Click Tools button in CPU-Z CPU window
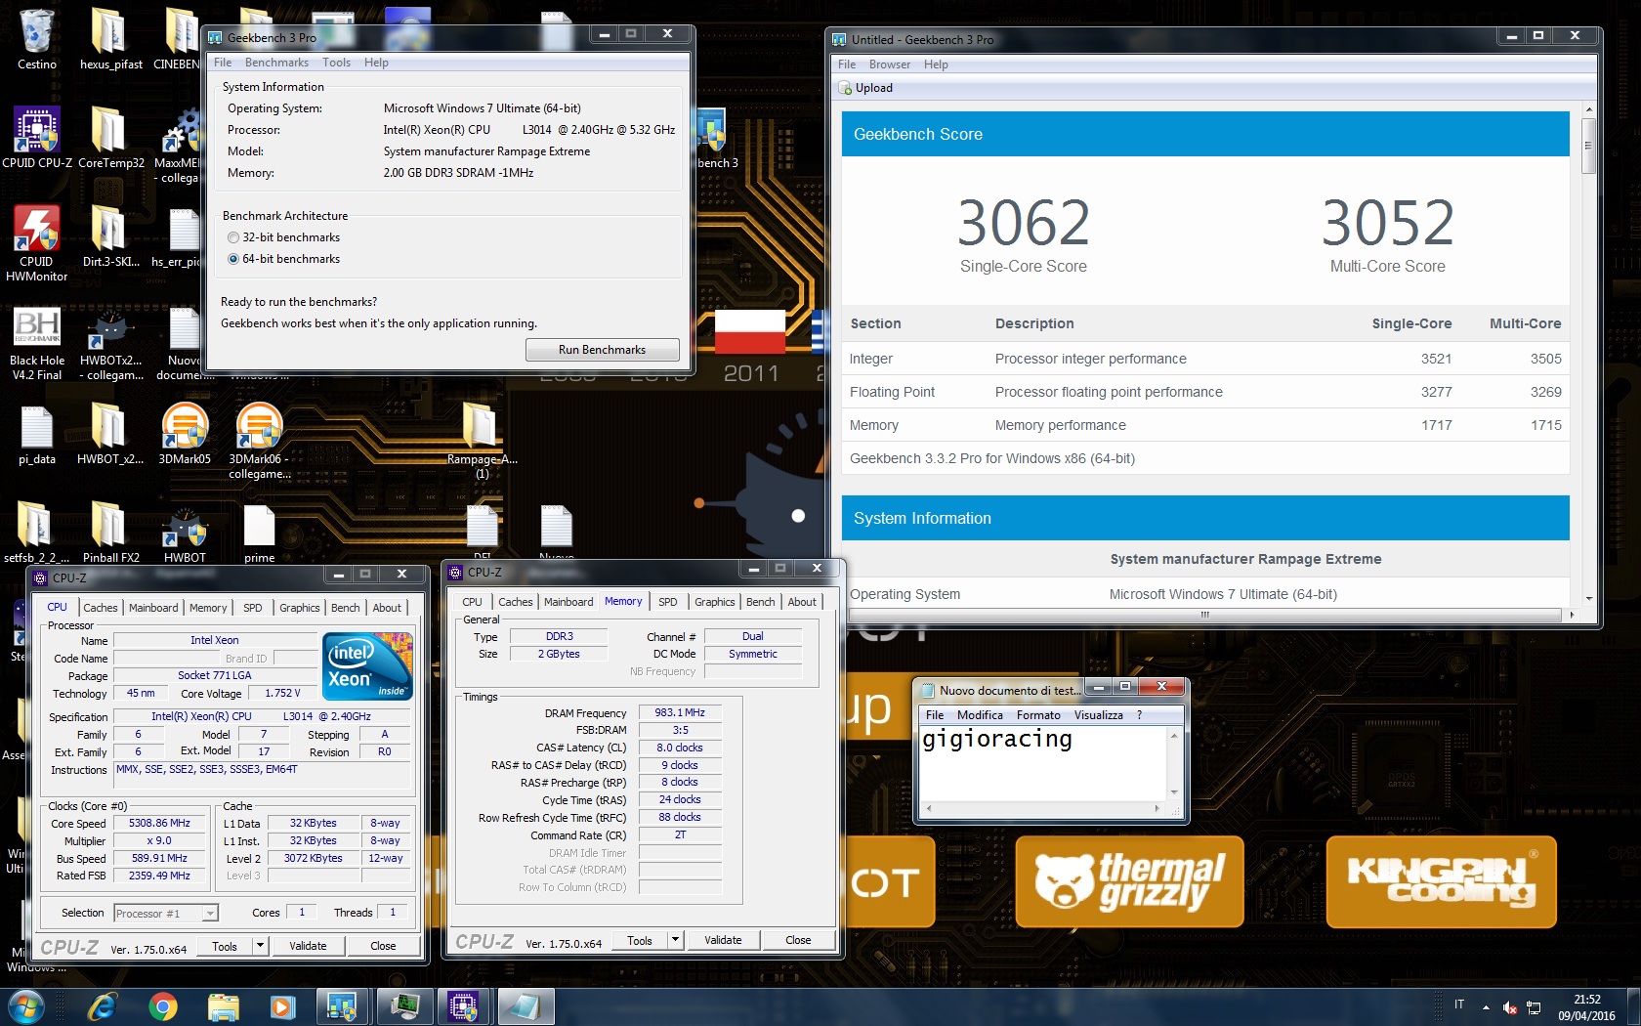Screen dimensions: 1641x1026 pyautogui.click(x=225, y=946)
